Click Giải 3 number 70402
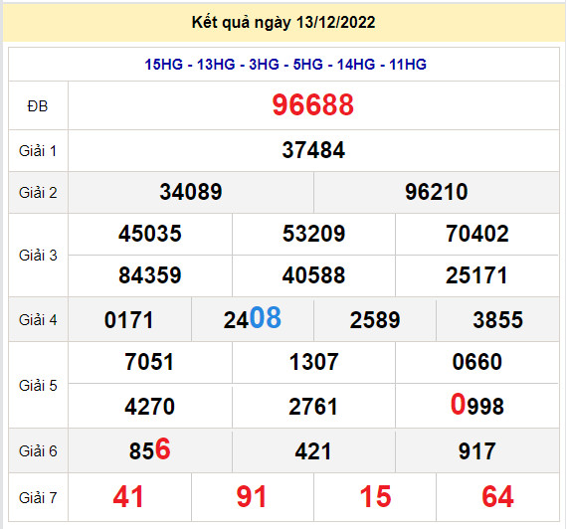 [476, 234]
